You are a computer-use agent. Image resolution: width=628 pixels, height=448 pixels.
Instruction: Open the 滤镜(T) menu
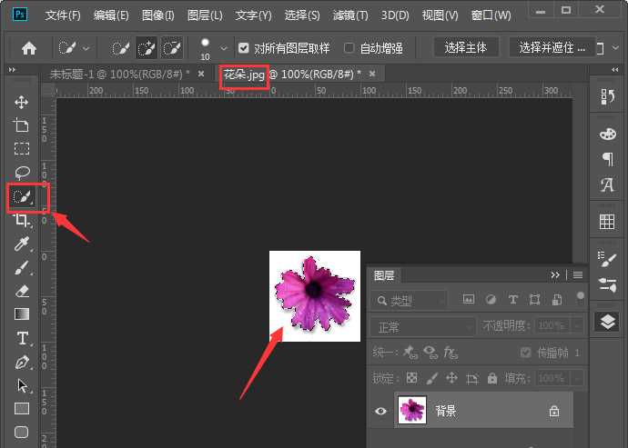349,15
